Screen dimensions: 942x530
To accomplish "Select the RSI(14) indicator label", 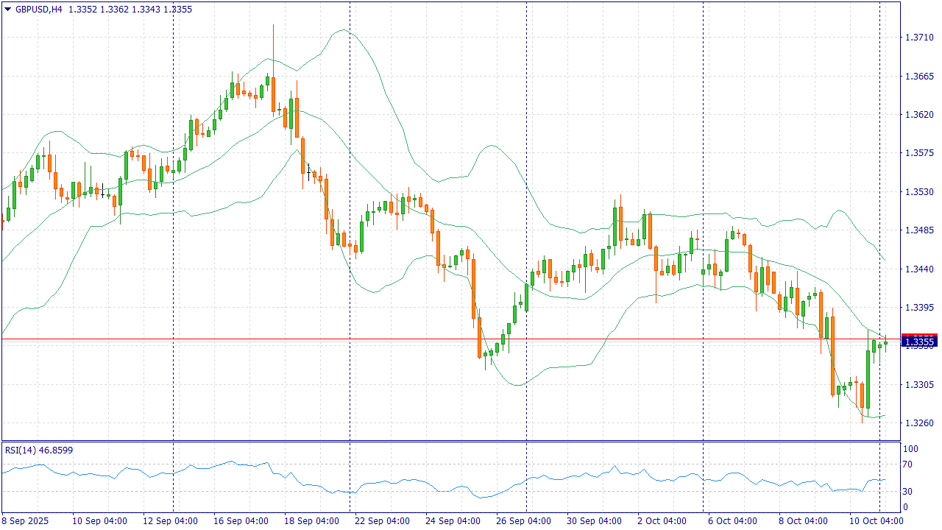I will pyautogui.click(x=21, y=450).
